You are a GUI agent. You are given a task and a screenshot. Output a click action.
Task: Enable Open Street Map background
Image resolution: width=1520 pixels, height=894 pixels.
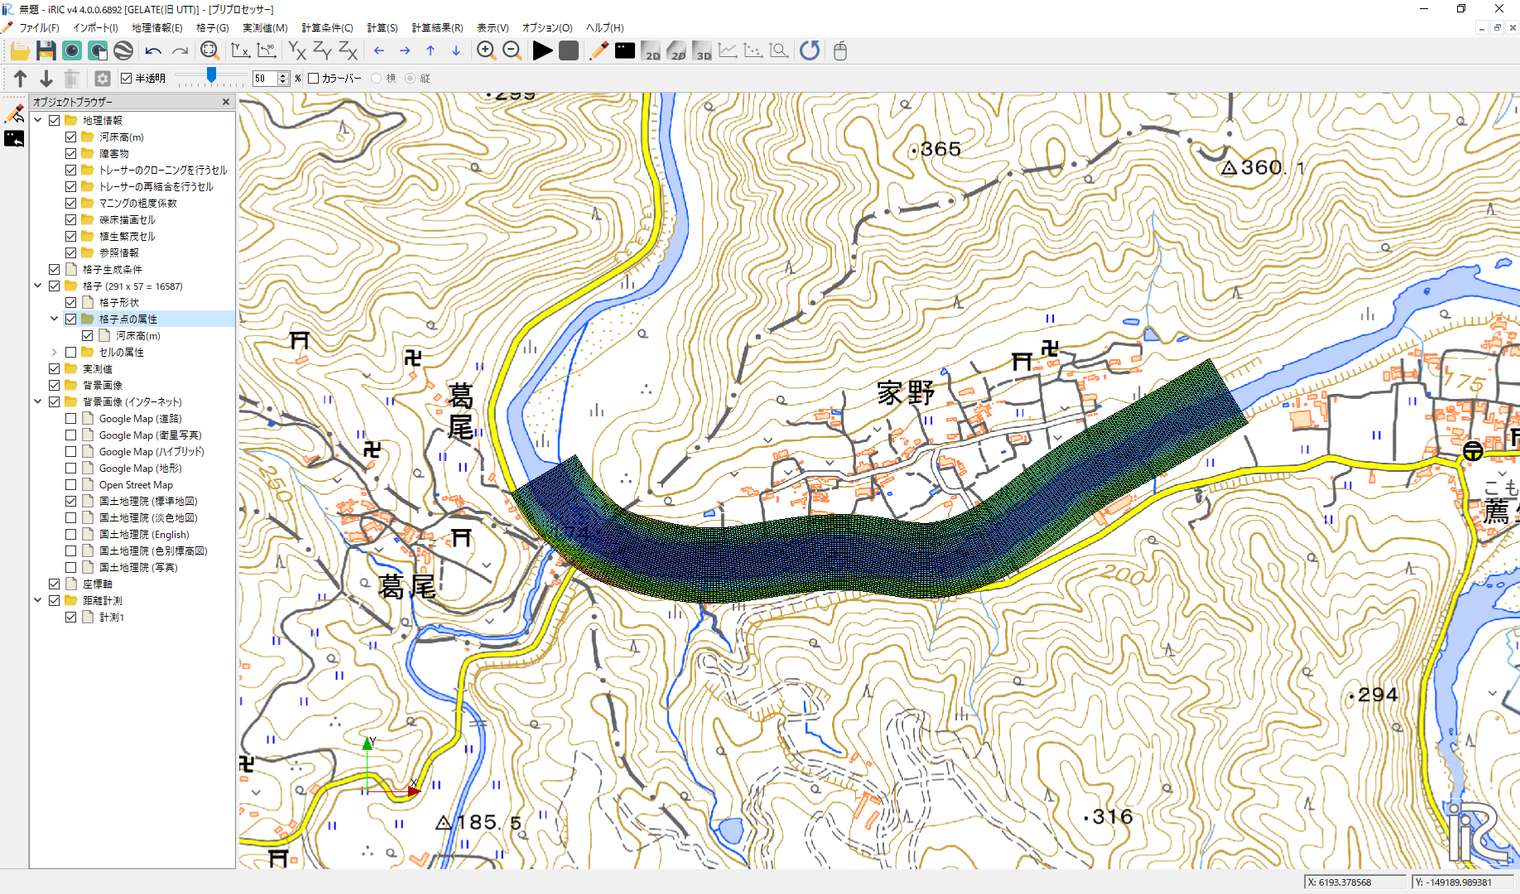click(x=71, y=485)
